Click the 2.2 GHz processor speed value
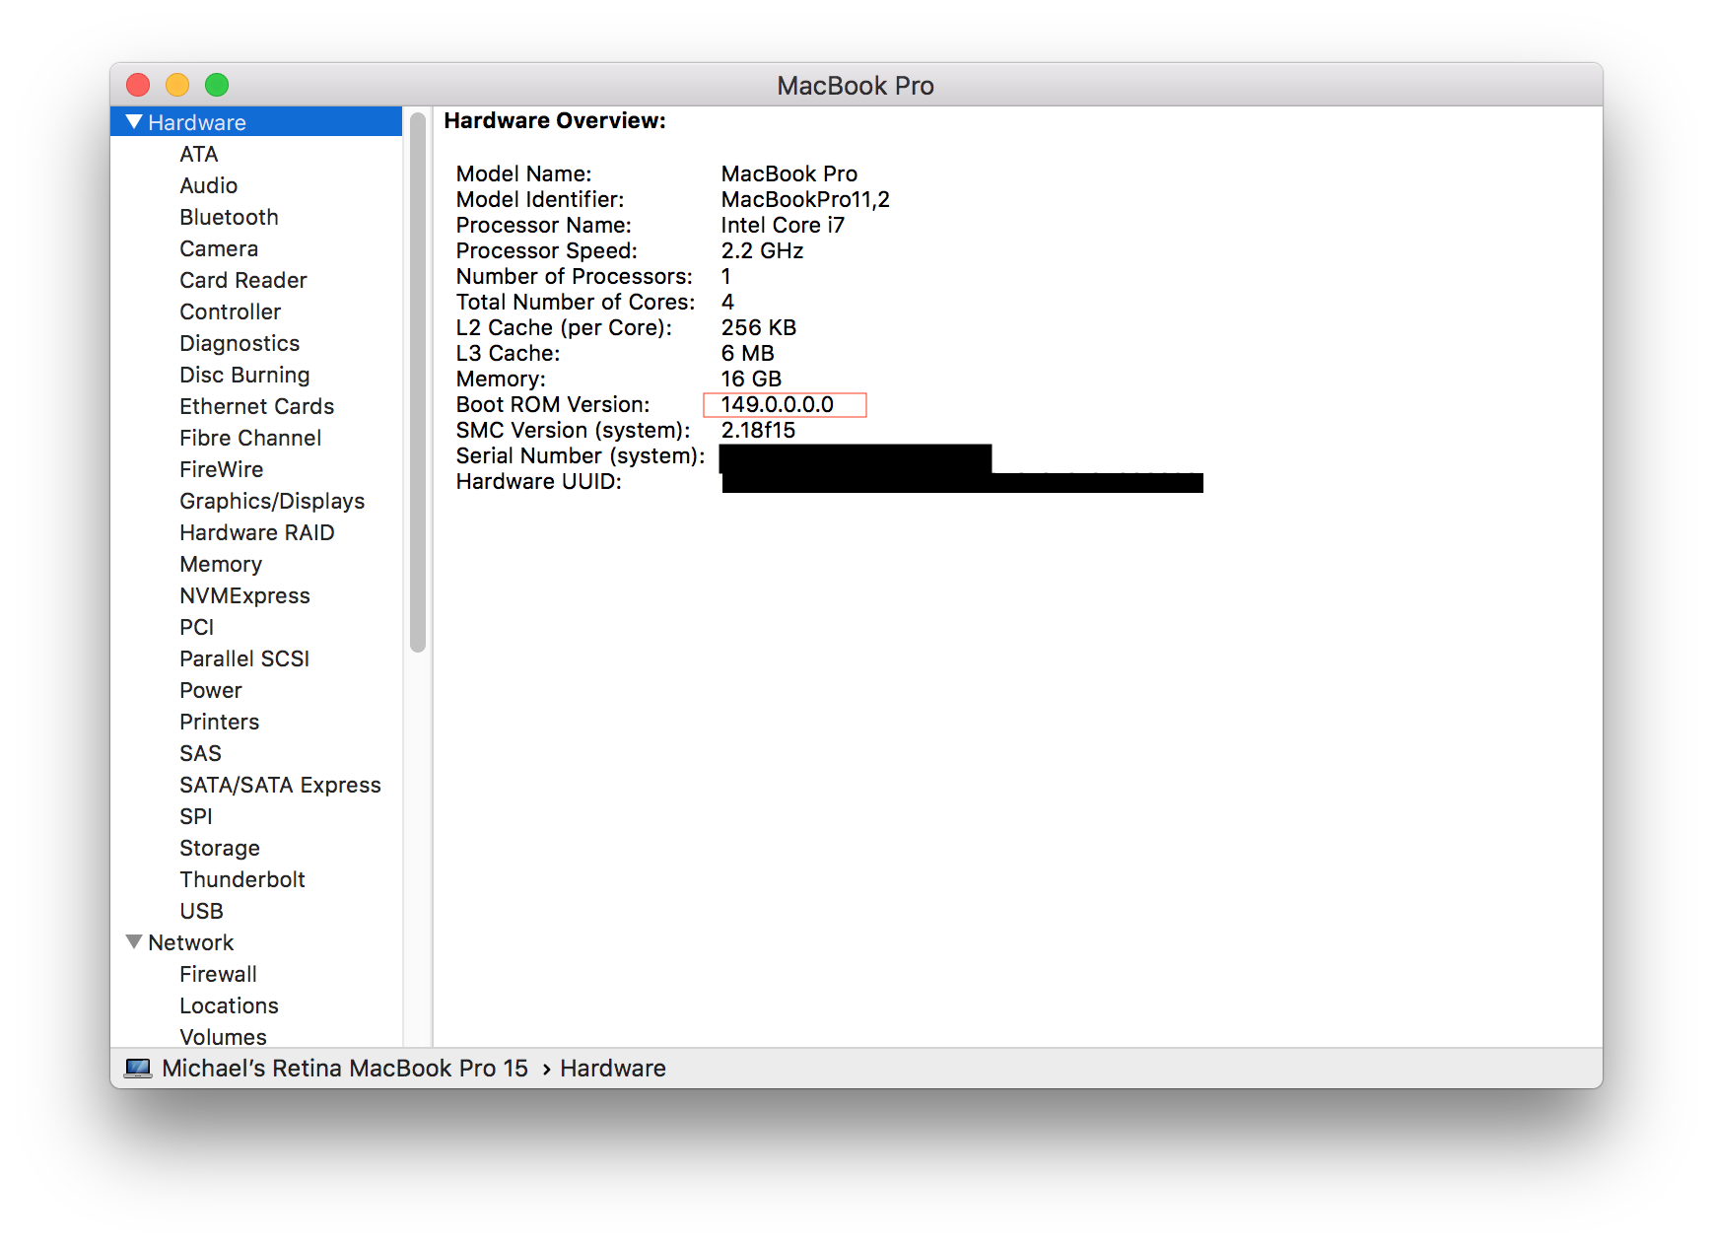Image resolution: width=1713 pixels, height=1246 pixels. pyautogui.click(x=762, y=250)
